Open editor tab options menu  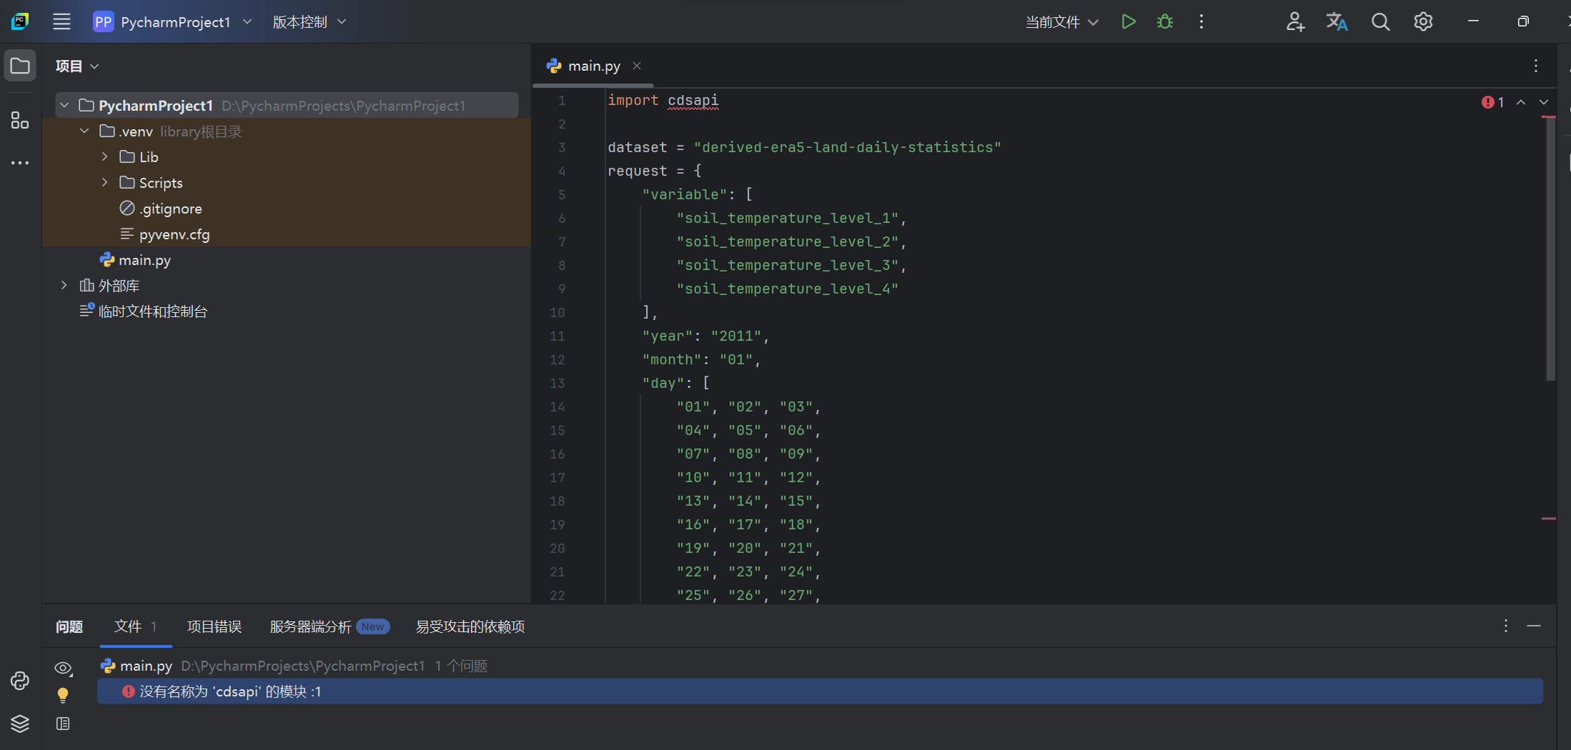pyautogui.click(x=1535, y=66)
